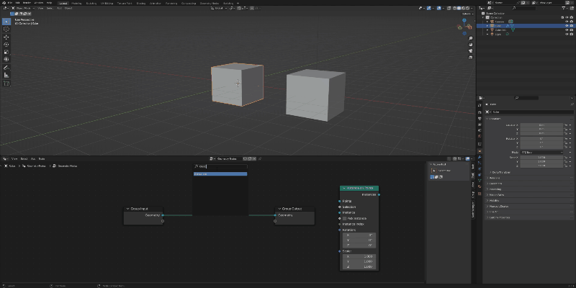576x288 pixels.
Task: Select the Measure tool
Action: (6, 75)
